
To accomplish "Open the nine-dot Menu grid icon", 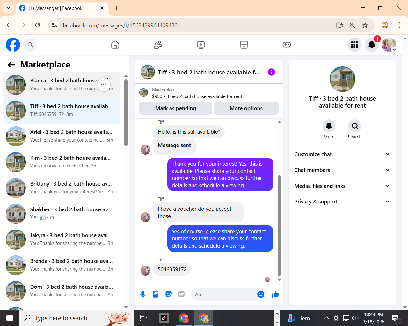I will tap(354, 45).
